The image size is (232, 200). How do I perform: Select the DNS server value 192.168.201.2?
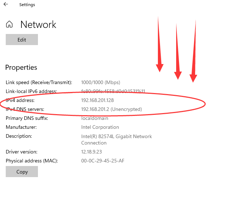(95, 109)
